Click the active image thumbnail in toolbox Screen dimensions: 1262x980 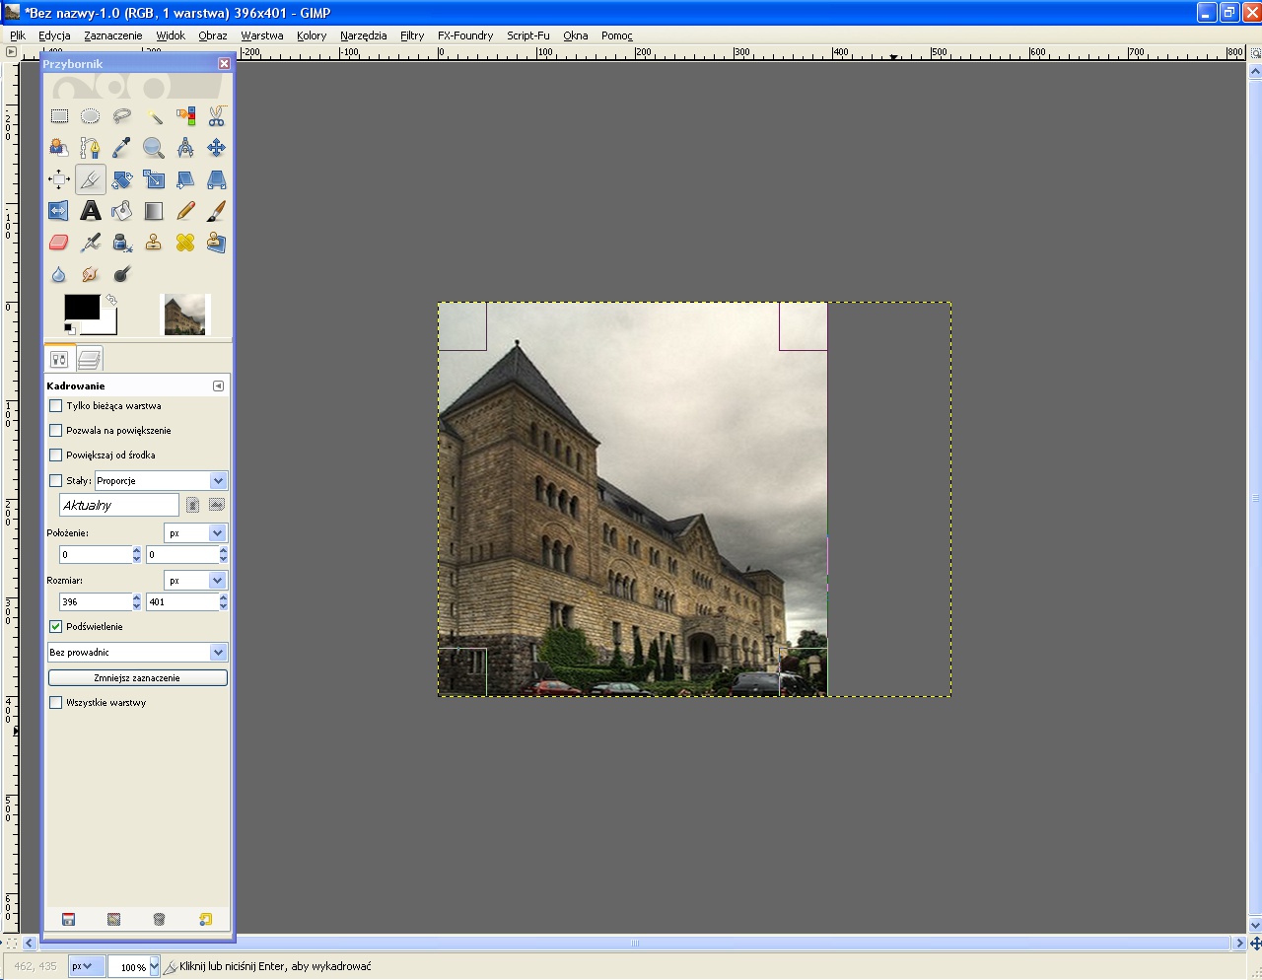[x=185, y=315]
